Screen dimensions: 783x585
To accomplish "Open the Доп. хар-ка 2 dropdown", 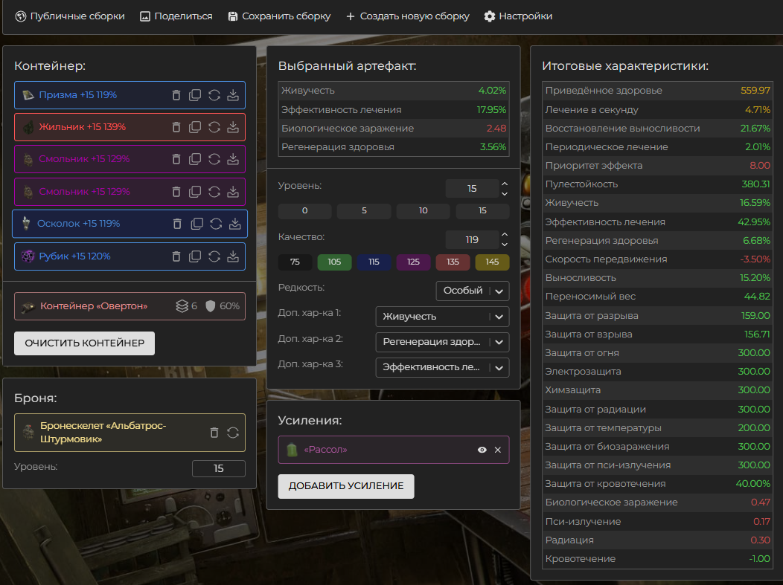I will 442,342.
